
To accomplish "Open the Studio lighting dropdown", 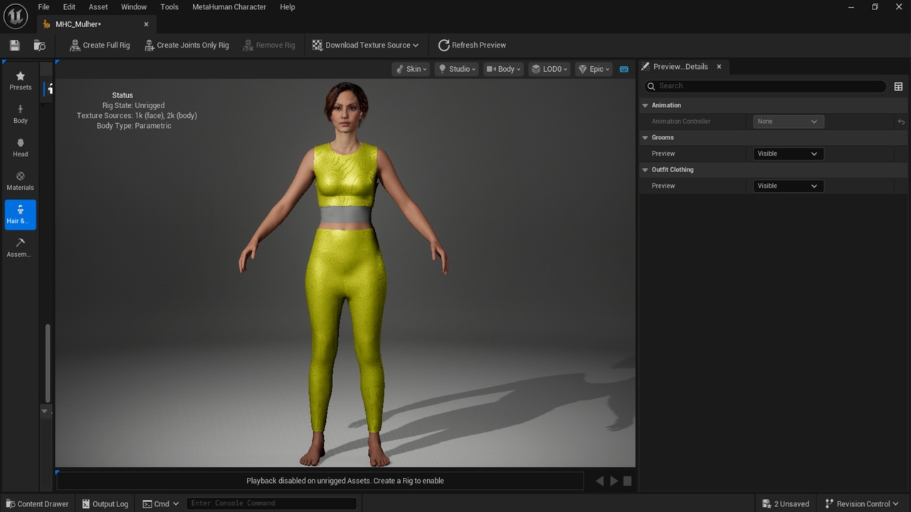I will click(456, 69).
